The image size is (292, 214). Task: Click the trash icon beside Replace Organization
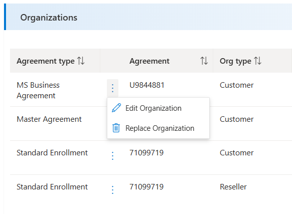(116, 128)
